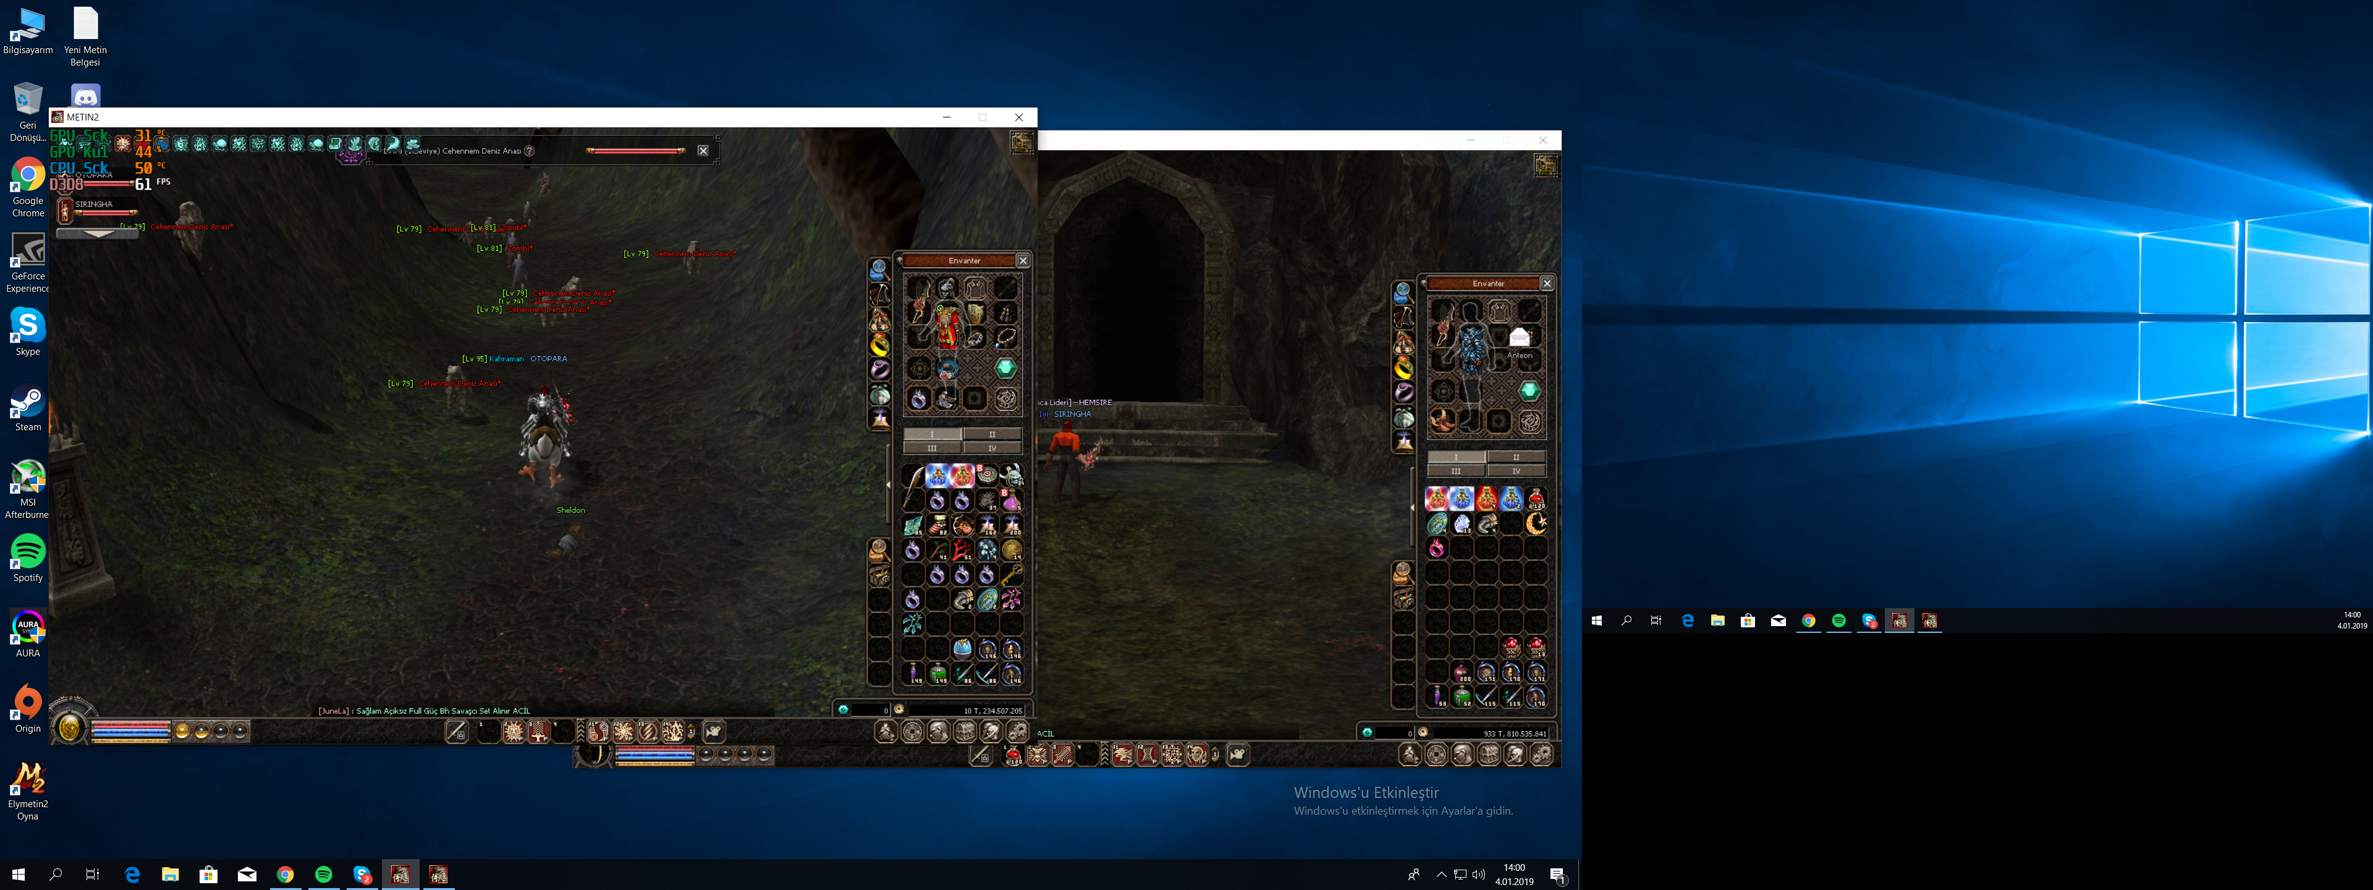Viewport: 2373px width, 890px height.
Task: Click the magnifier icon beside left Envanter panel
Action: tap(879, 269)
